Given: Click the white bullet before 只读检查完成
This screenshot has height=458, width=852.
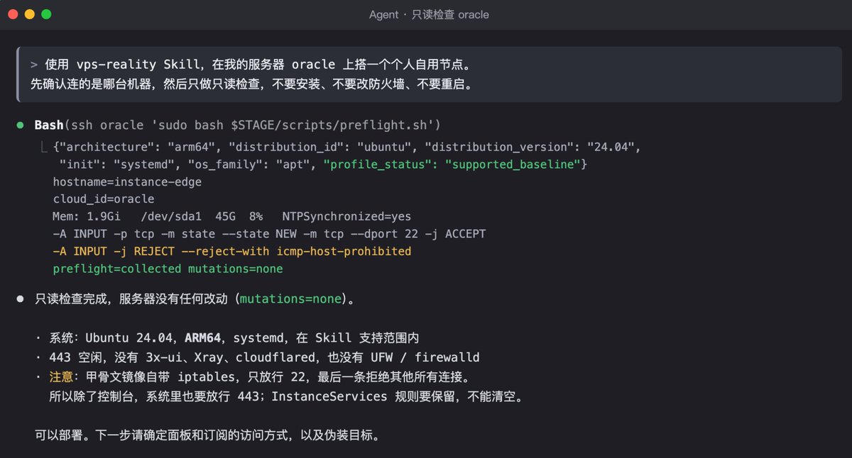Looking at the screenshot, I should [21, 299].
